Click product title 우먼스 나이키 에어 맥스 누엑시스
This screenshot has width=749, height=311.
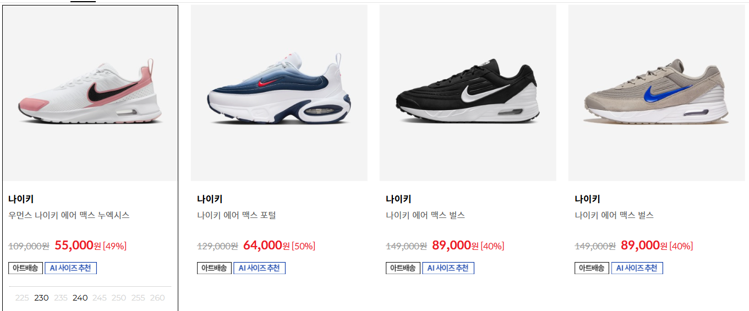(69, 215)
